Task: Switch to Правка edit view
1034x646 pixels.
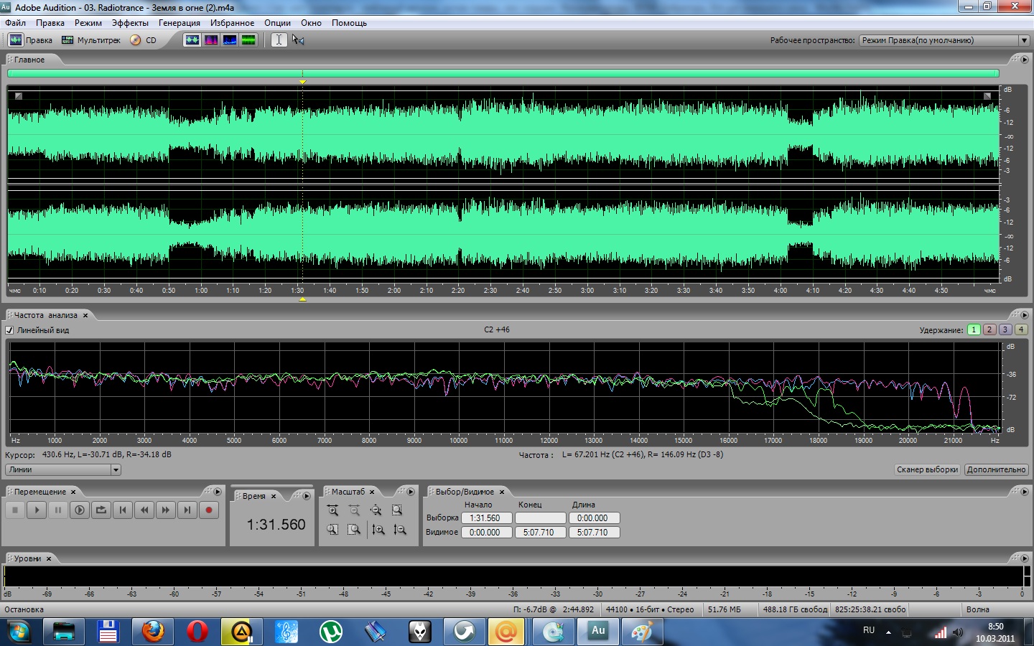Action: coord(29,40)
